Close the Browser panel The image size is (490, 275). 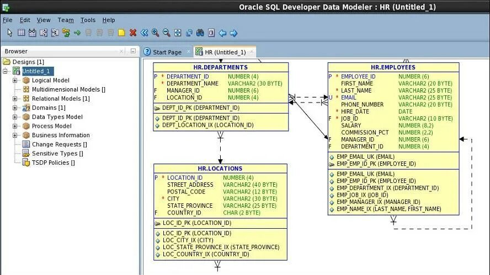tap(121, 51)
